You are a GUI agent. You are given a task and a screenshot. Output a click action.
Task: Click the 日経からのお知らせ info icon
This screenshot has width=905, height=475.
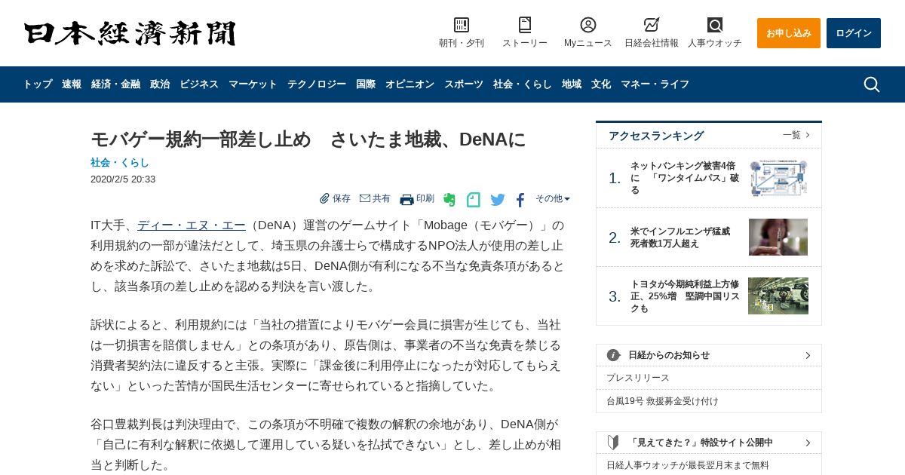[x=614, y=355]
